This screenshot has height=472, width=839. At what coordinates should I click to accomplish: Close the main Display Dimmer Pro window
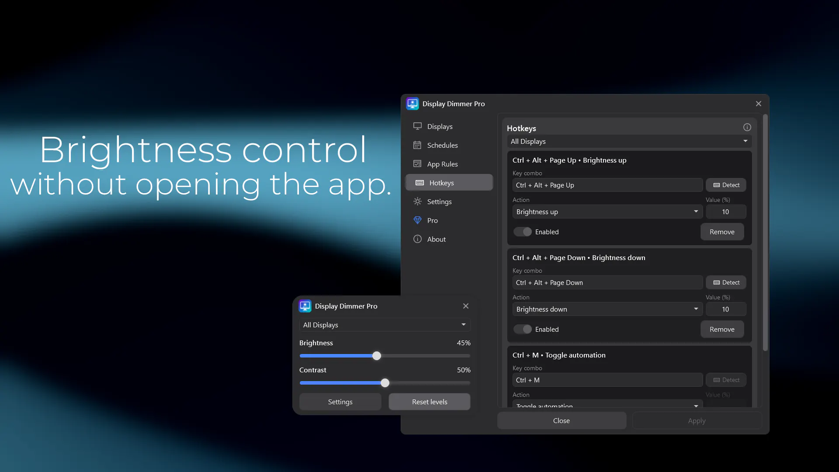click(x=758, y=104)
